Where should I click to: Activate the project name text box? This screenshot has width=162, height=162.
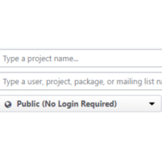point(81,58)
